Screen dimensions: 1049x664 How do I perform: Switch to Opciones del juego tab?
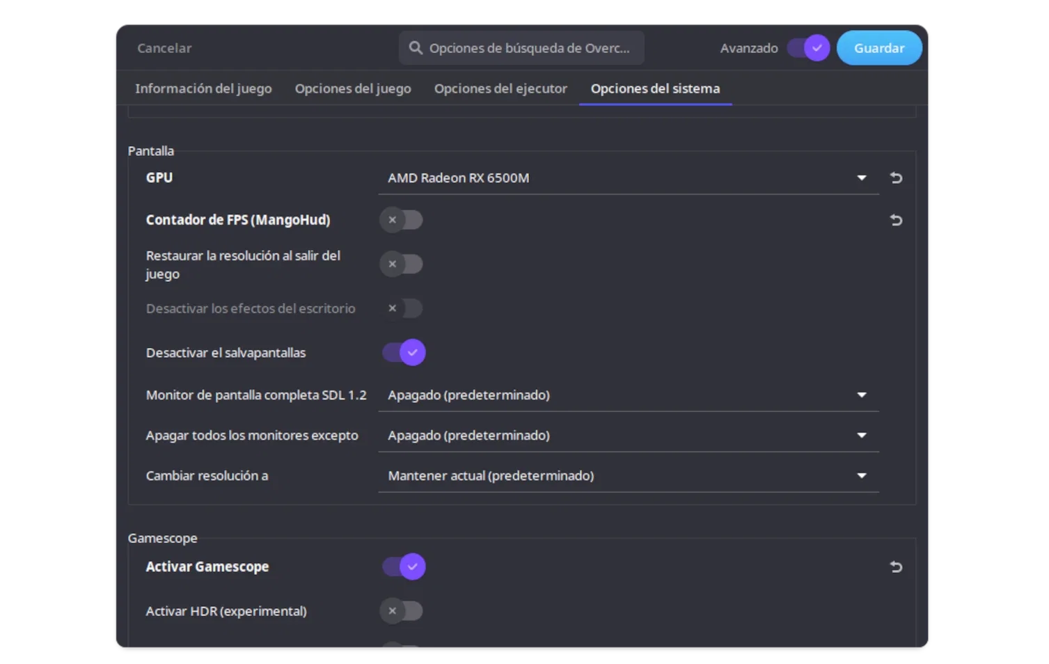click(x=353, y=89)
